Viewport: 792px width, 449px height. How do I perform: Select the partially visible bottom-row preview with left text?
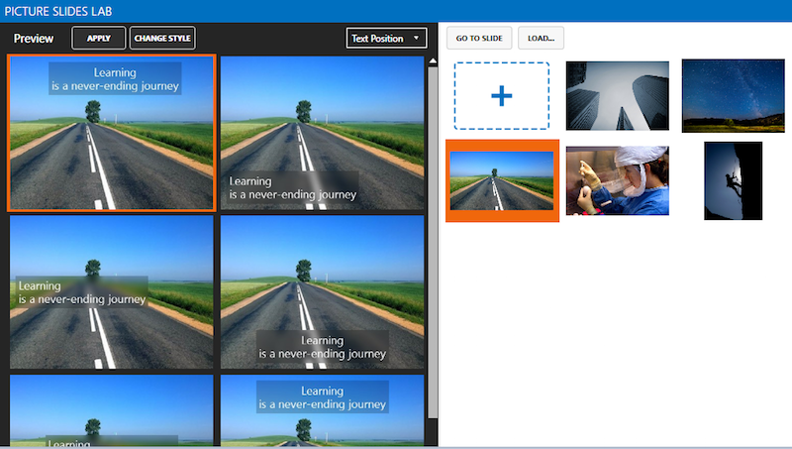pos(111,410)
